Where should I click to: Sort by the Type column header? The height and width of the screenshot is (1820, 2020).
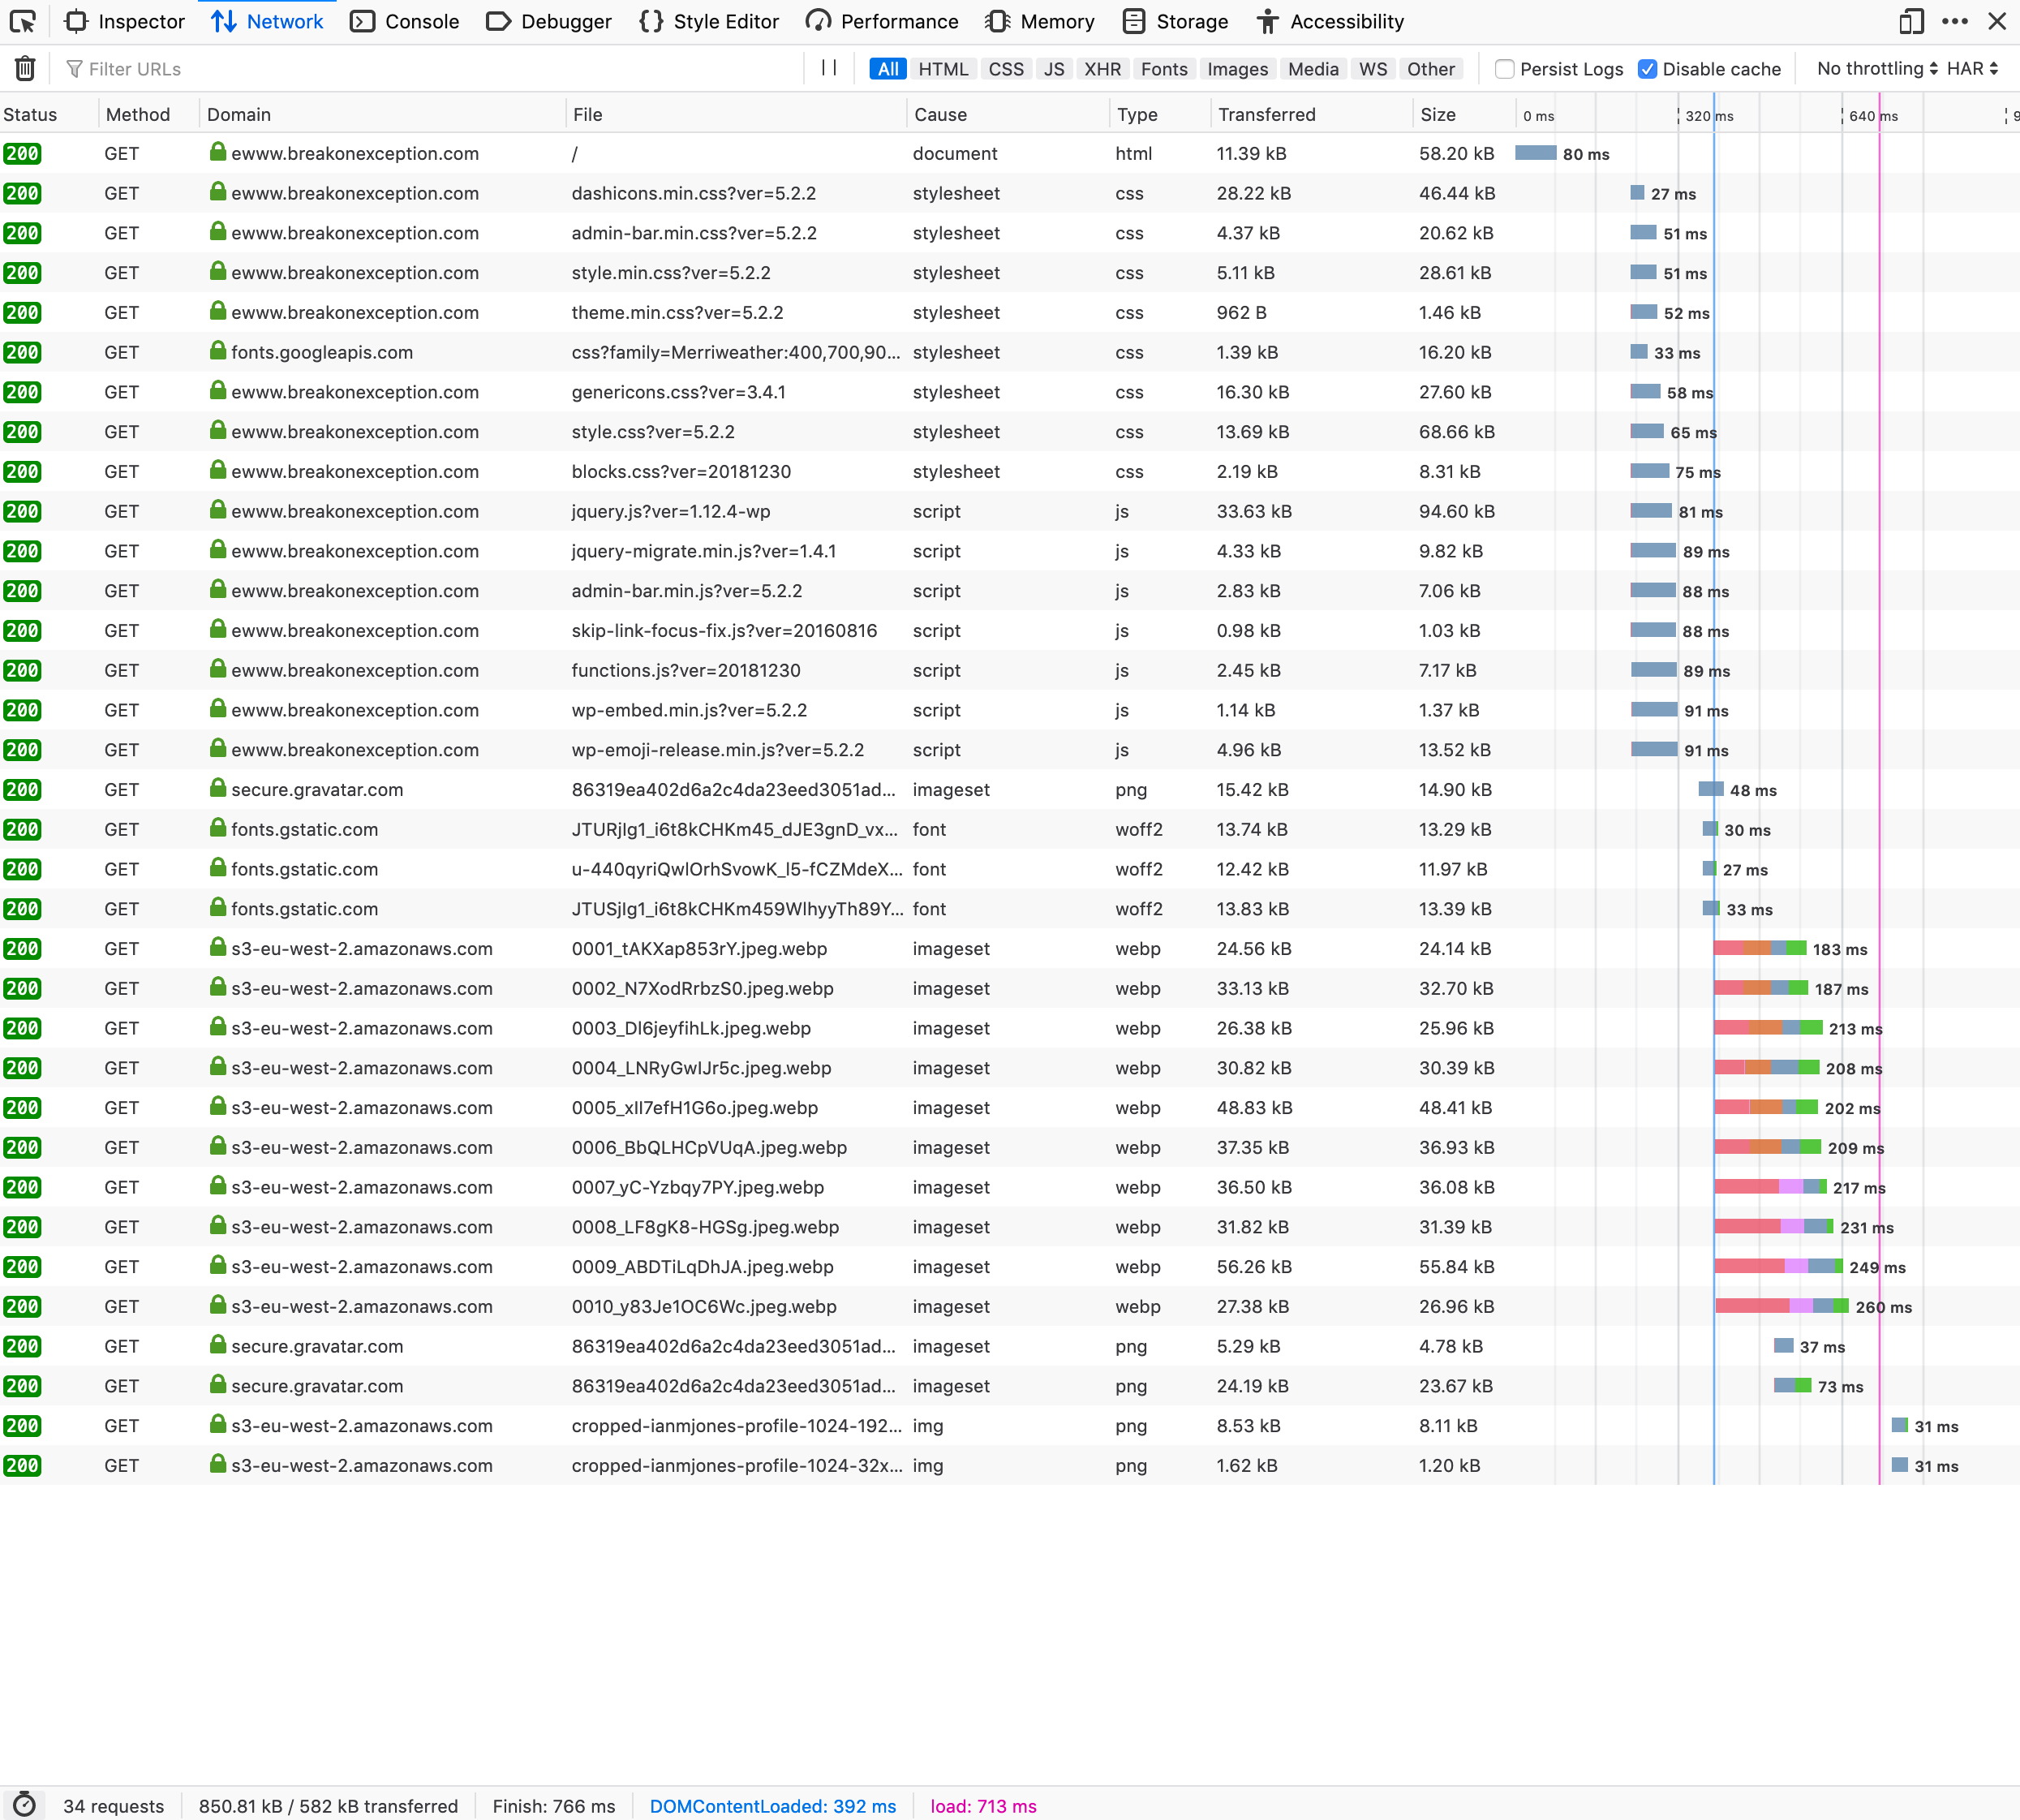(1160, 114)
